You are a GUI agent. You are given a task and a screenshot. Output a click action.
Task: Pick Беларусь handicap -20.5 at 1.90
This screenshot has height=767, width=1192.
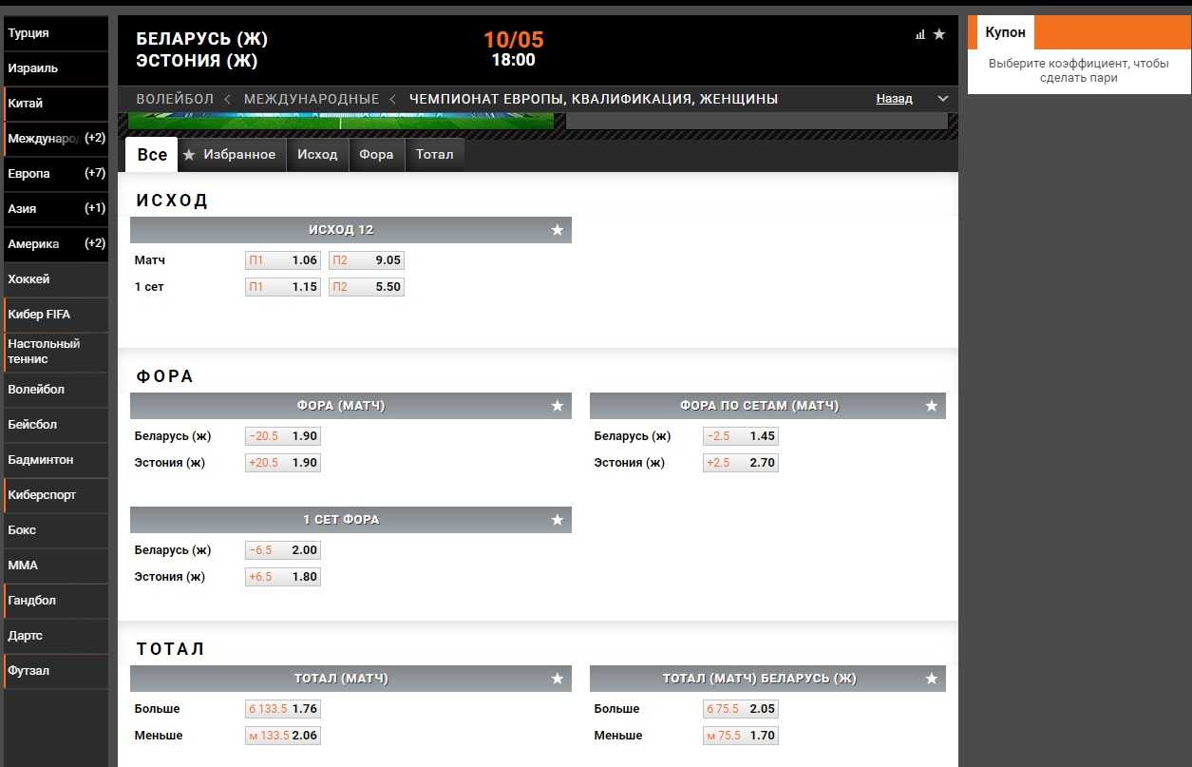[x=282, y=436]
